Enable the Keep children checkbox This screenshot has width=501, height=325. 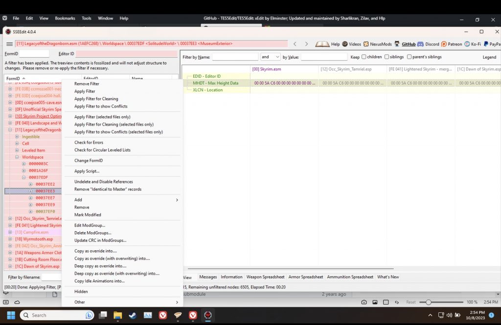(x=364, y=57)
